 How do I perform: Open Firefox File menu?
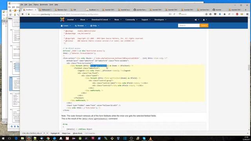pos(22,5)
